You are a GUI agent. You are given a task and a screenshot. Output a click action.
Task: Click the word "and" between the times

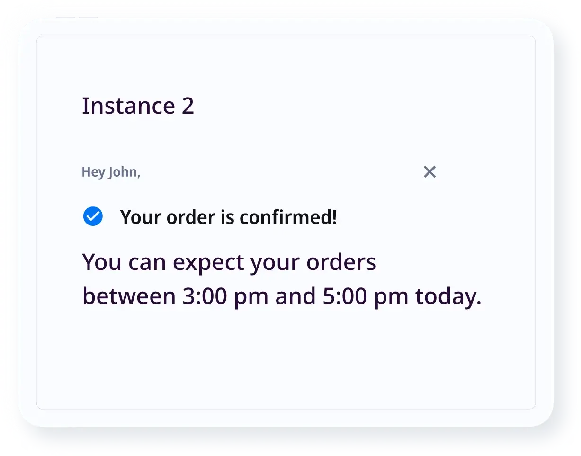coord(296,297)
